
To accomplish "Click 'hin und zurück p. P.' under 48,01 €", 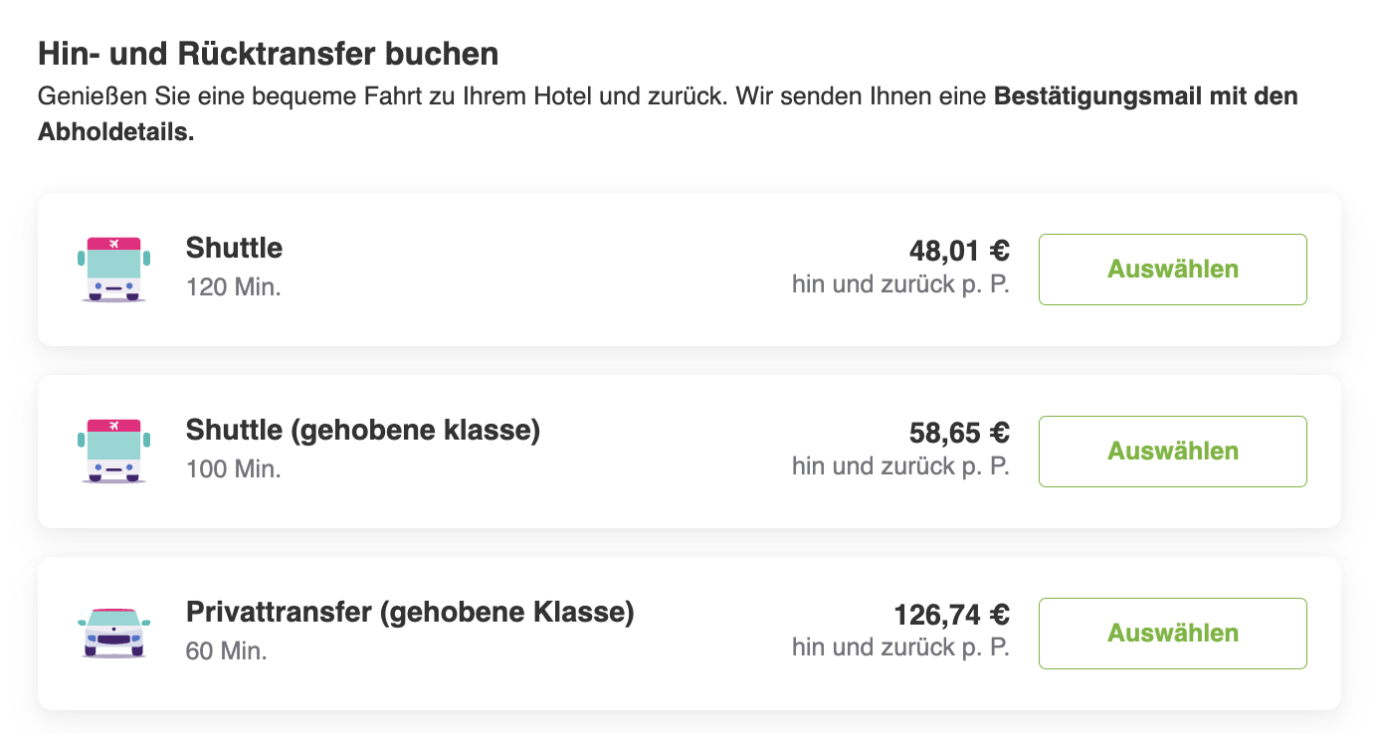I will pos(900,284).
